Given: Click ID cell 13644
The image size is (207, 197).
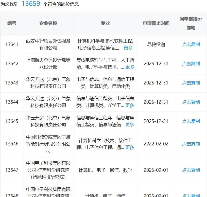Looking at the screenshot, I should pyautogui.click(x=12, y=102).
